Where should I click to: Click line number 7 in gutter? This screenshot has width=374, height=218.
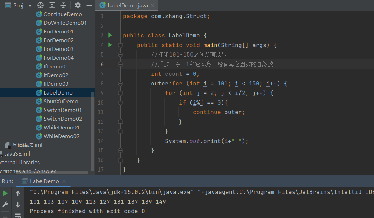(x=102, y=74)
